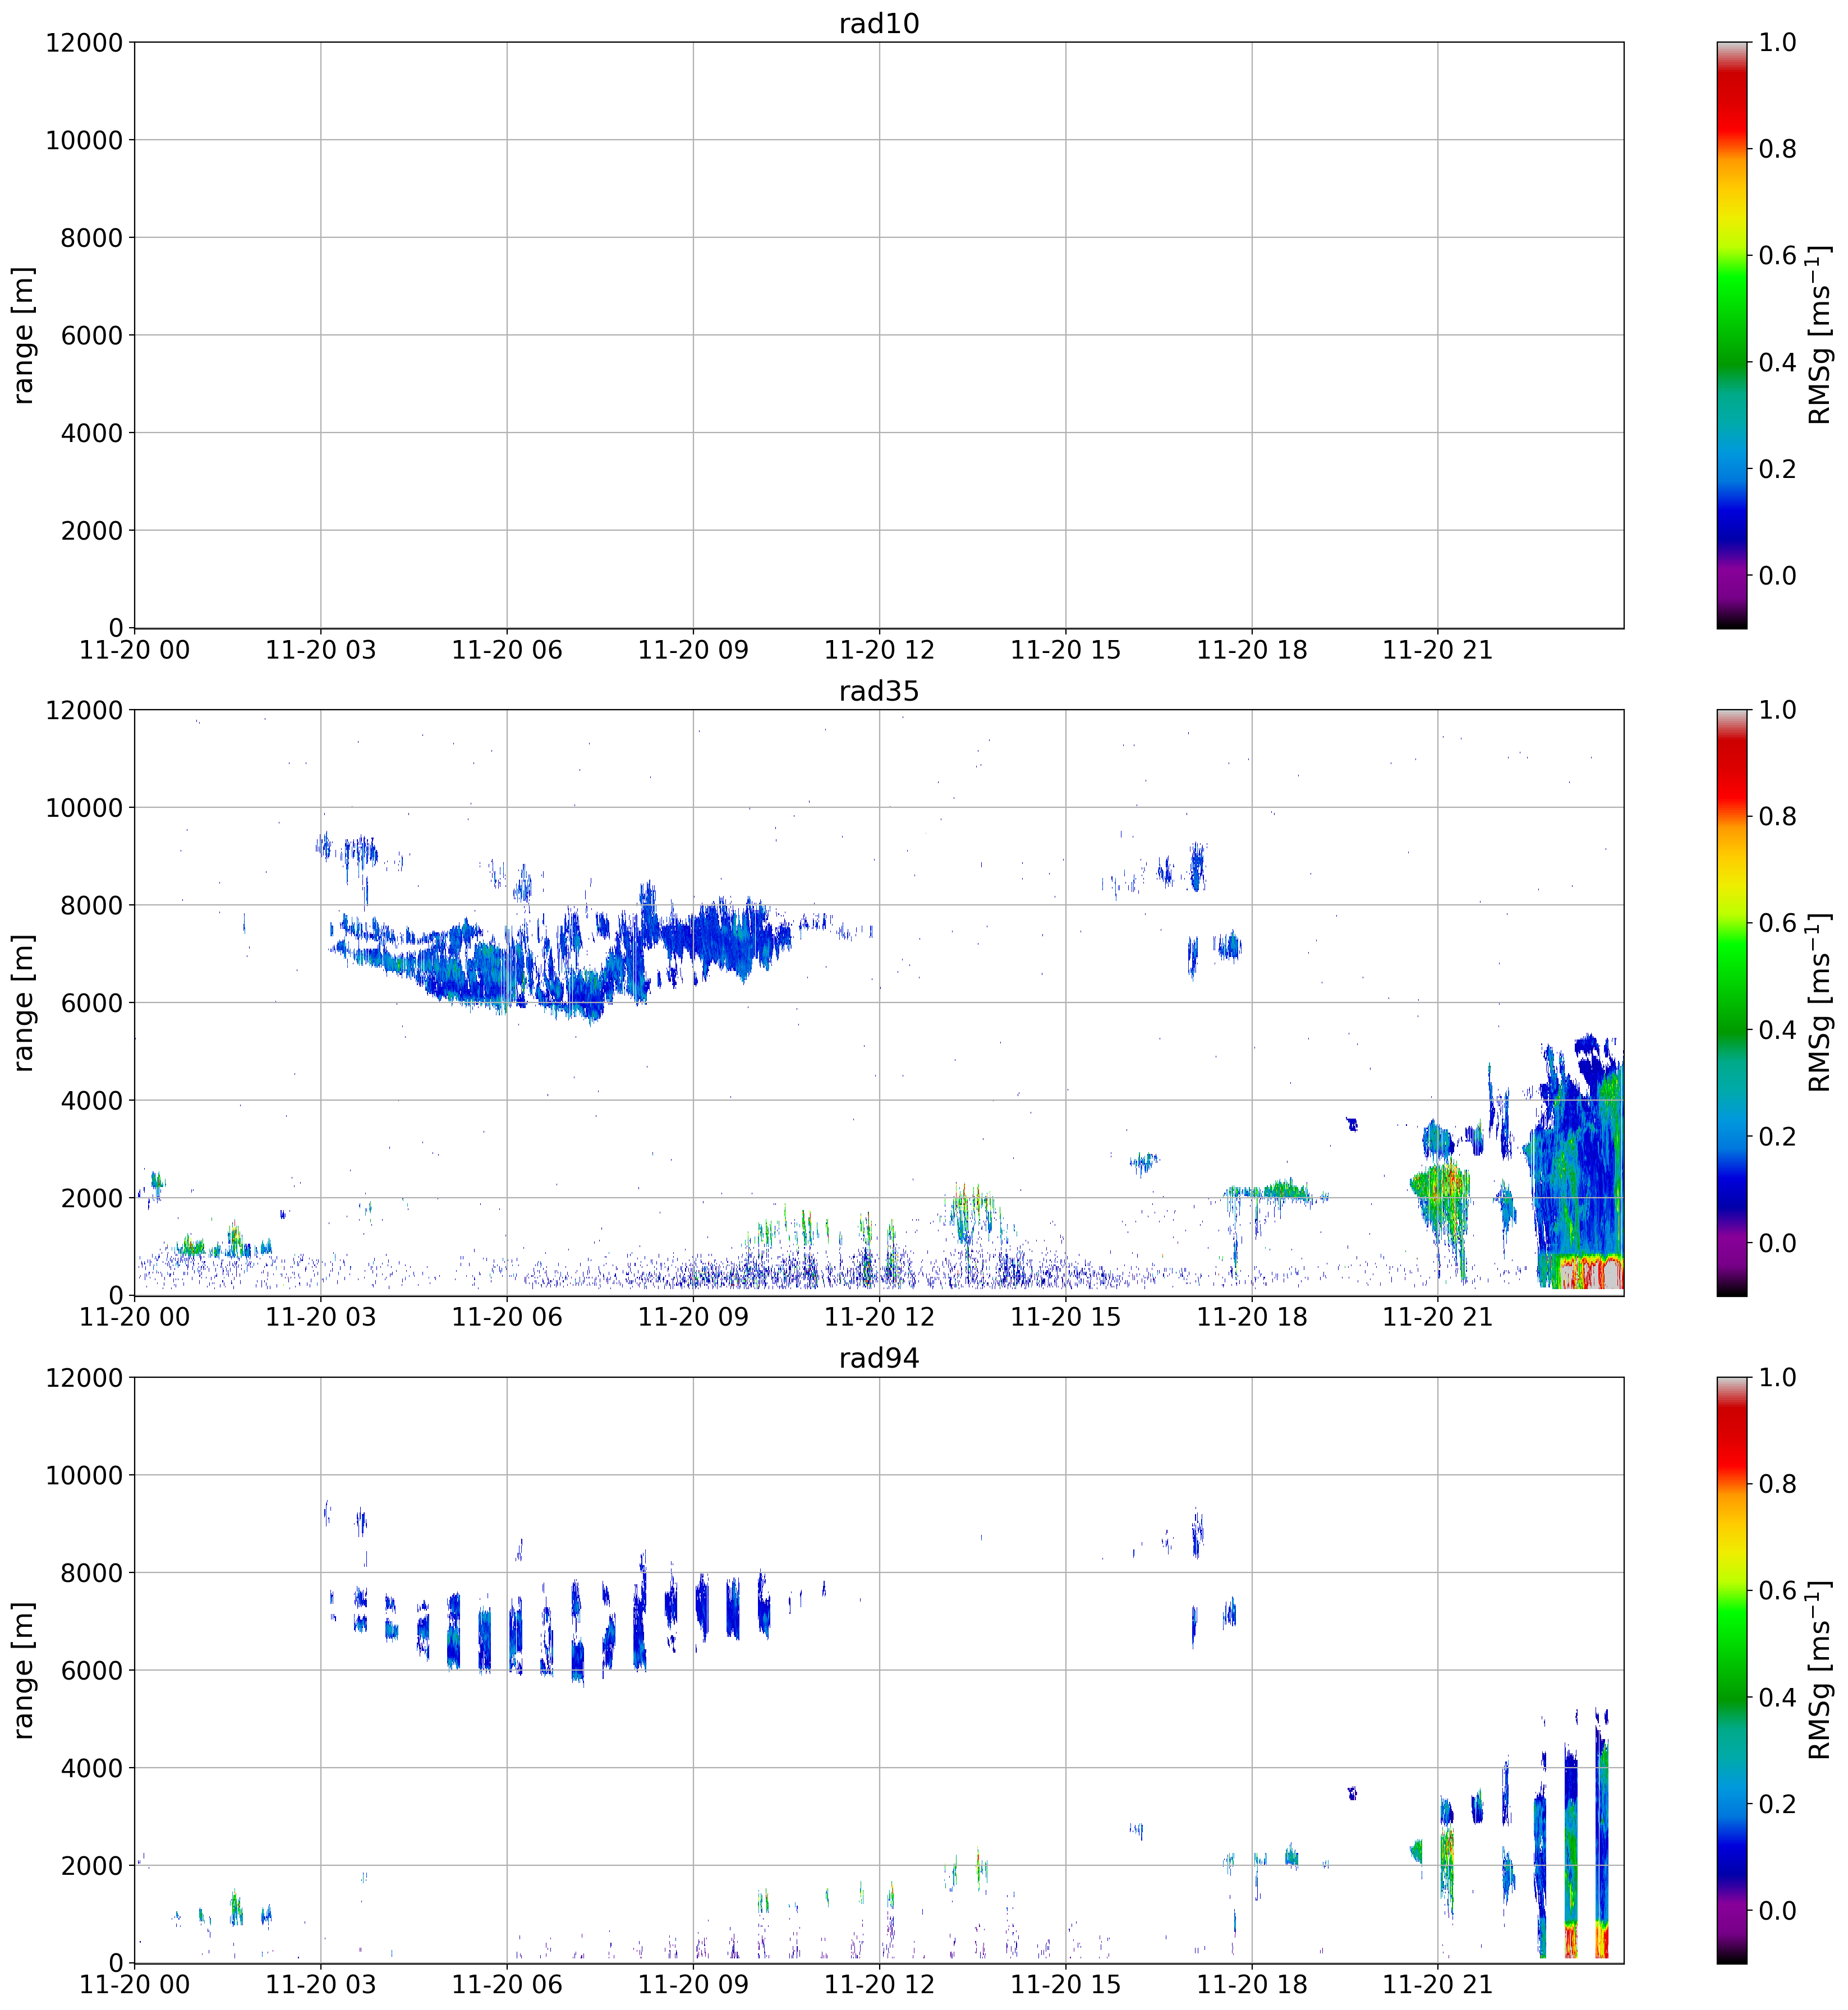The width and height of the screenshot is (1848, 2010).
Task: Click the rad94 x-axis label 11-20 03
Action: (320, 1984)
